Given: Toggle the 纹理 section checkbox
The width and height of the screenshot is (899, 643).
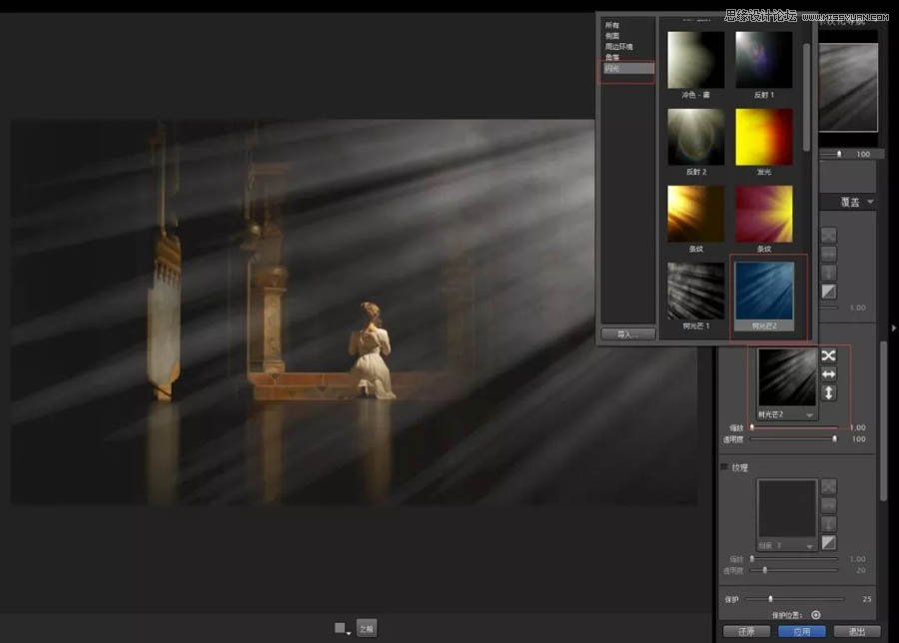Looking at the screenshot, I should point(724,467).
